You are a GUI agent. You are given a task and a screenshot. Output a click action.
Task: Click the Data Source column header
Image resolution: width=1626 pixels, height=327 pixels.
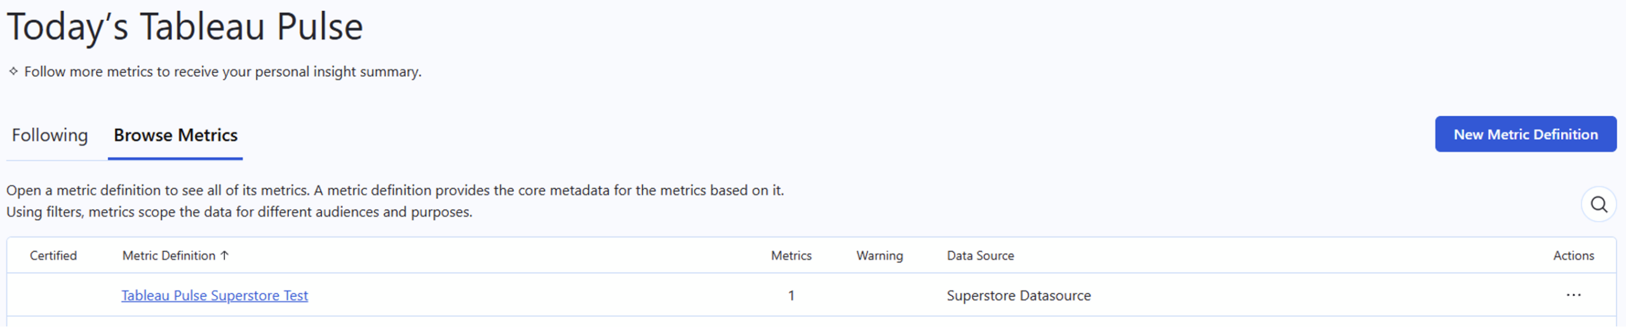click(x=980, y=255)
